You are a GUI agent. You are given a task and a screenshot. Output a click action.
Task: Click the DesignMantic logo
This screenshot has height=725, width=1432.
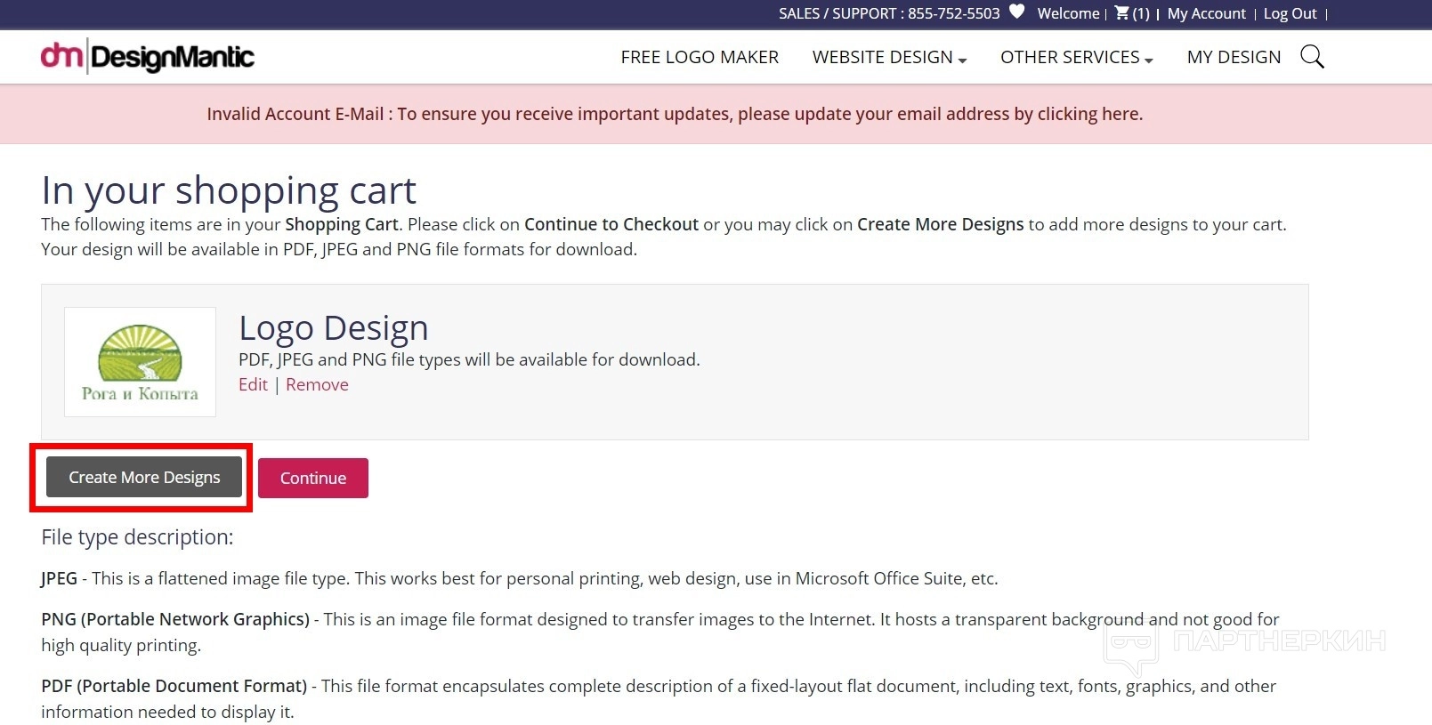point(148,57)
